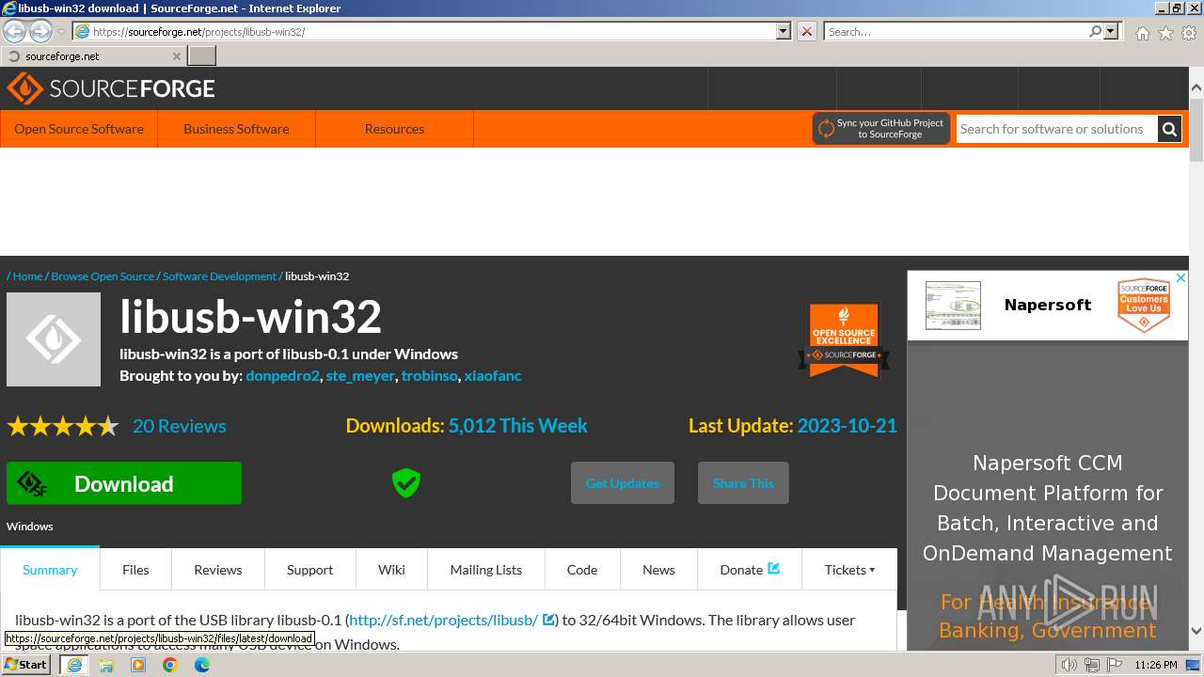Switch to the Support tab
This screenshot has height=677, width=1204.
pyautogui.click(x=309, y=570)
